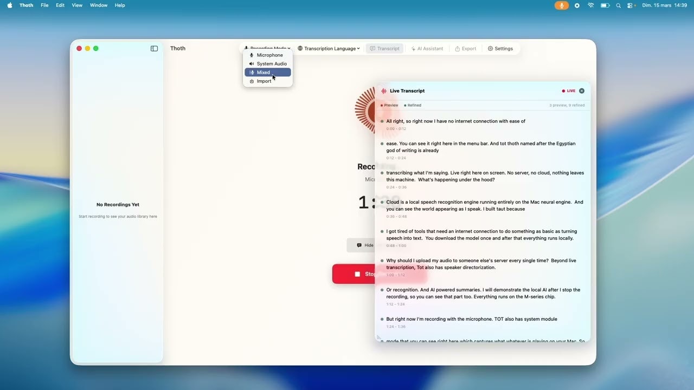Click the date and time in menu bar
The image size is (694, 390).
point(664,5)
